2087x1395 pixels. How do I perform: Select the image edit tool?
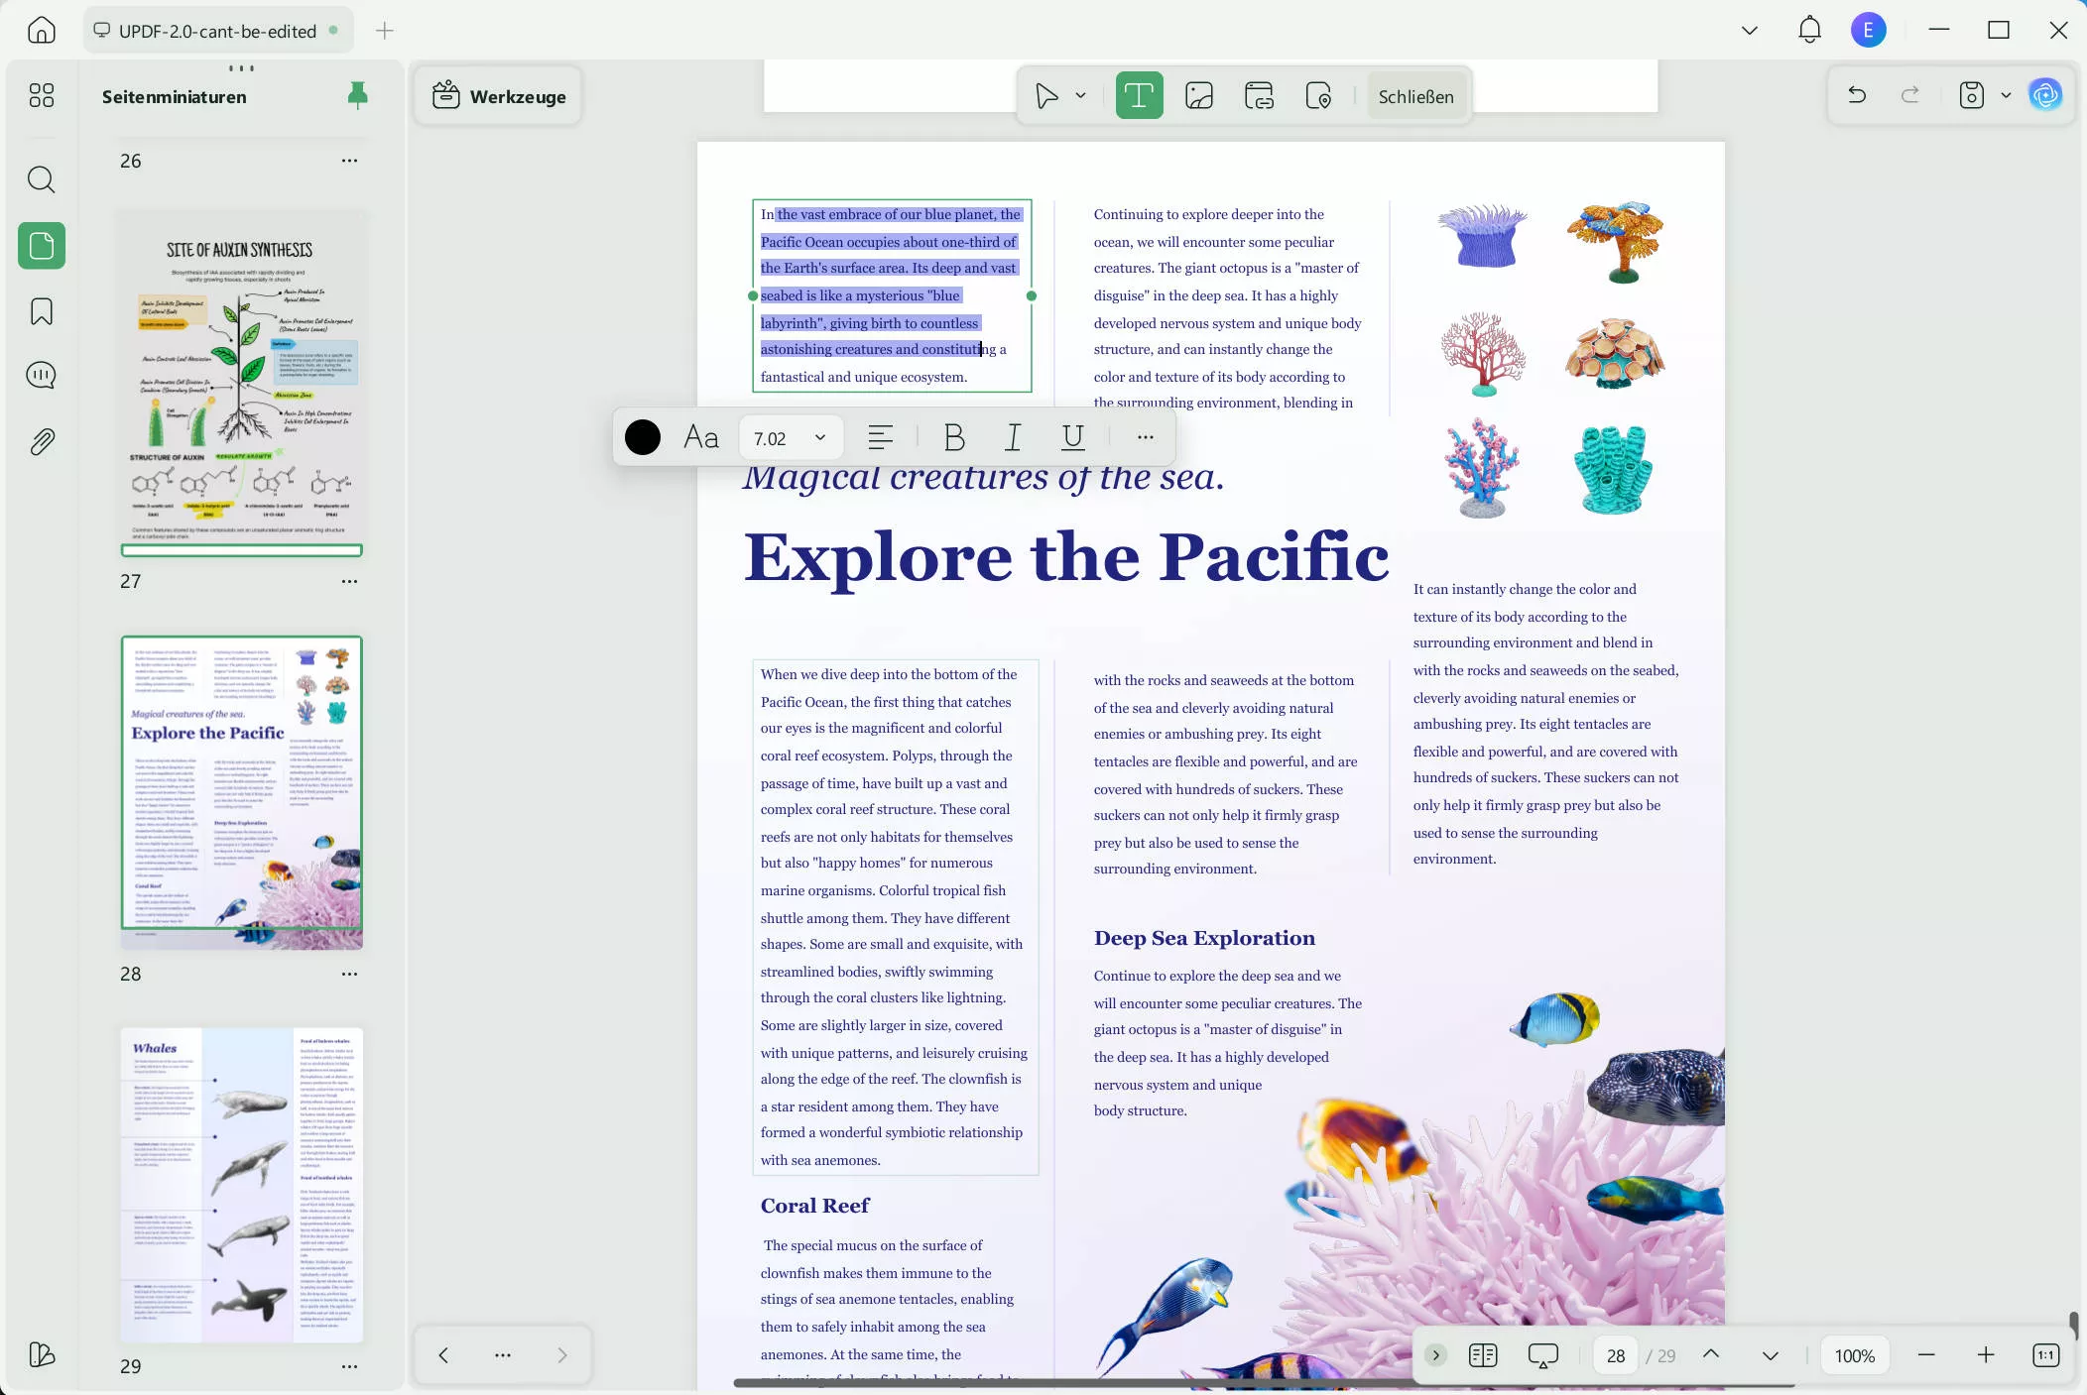pos(1199,96)
